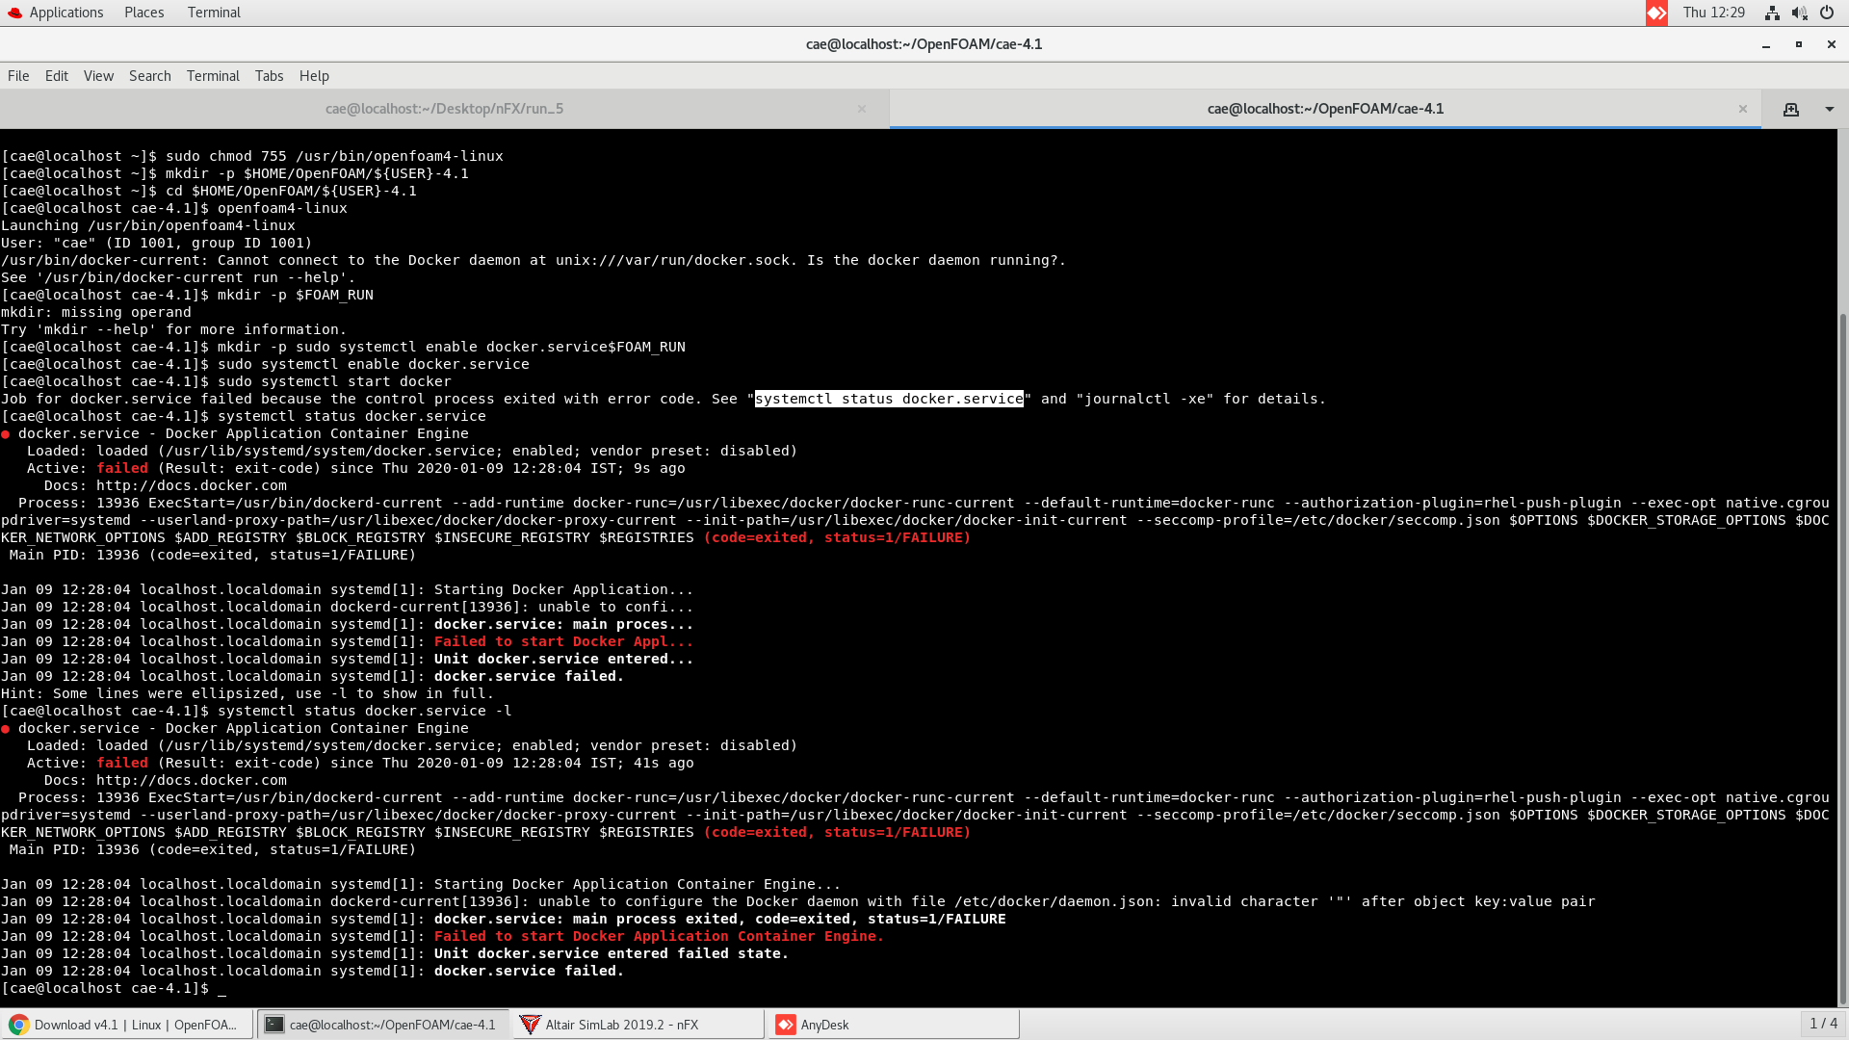Viewport: 1849px width, 1040px height.
Task: Select the cae@localhost terminal taskbar entry
Action: 383,1025
